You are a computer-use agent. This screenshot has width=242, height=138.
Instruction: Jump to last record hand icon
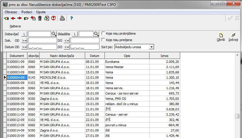click(26, 18)
